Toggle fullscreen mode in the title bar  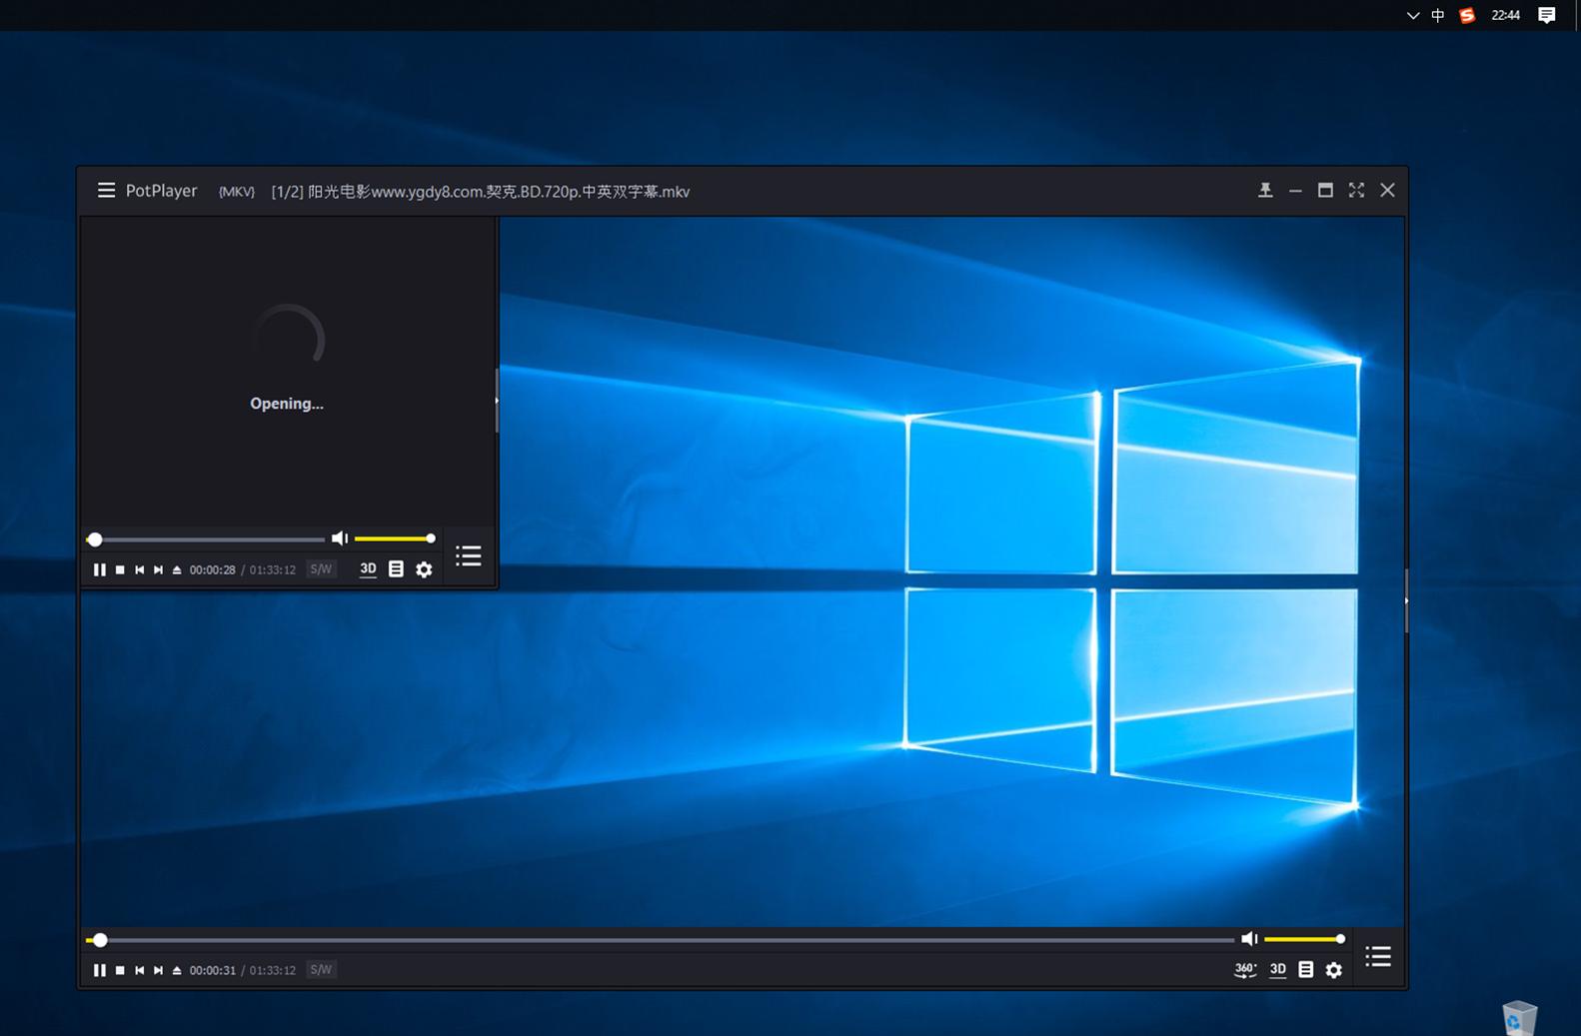[x=1355, y=190]
